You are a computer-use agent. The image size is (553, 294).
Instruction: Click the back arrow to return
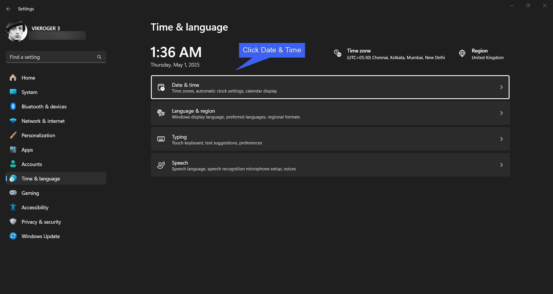(8, 9)
